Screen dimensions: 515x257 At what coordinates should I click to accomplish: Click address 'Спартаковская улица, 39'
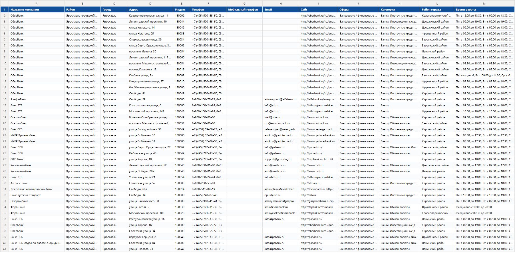click(x=150, y=40)
